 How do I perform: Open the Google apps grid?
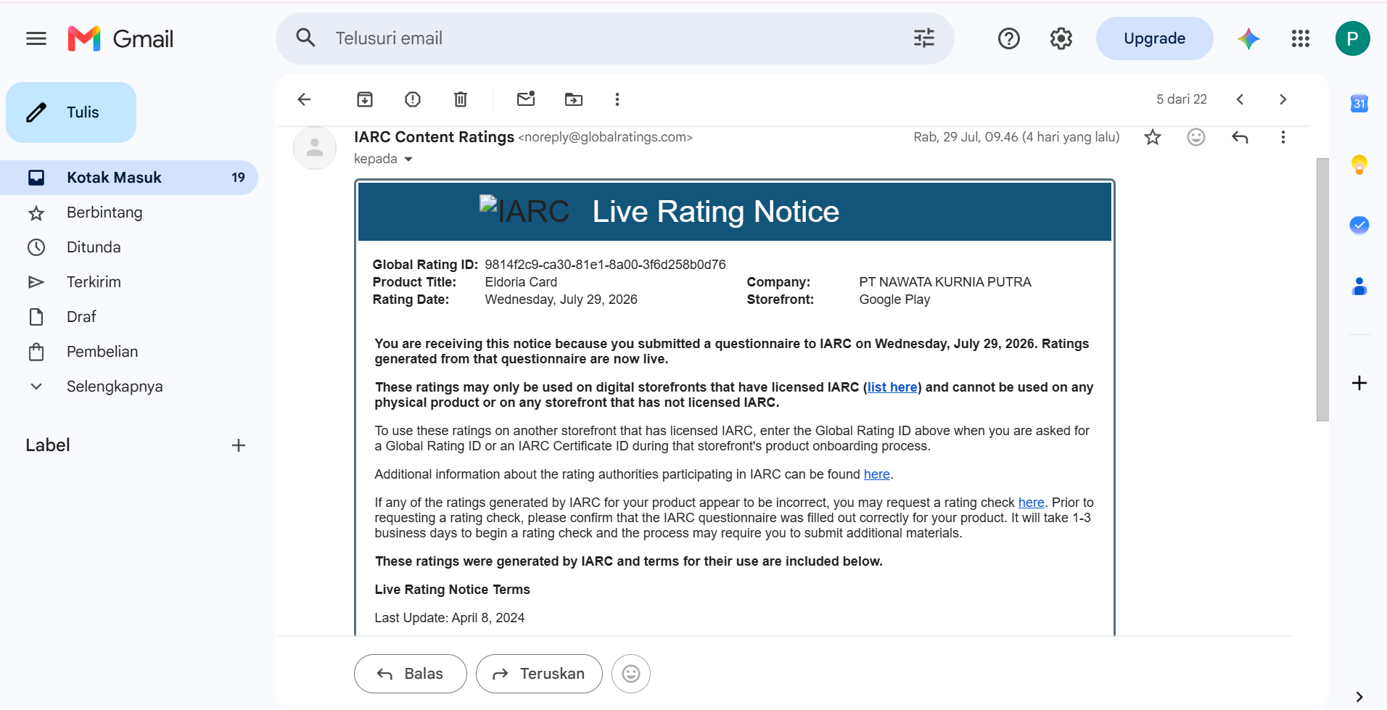tap(1300, 38)
